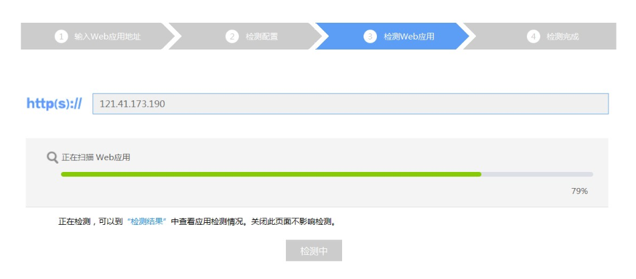Click the 正在扫描 Web应用 status text
The height and width of the screenshot is (279, 636).
point(96,157)
